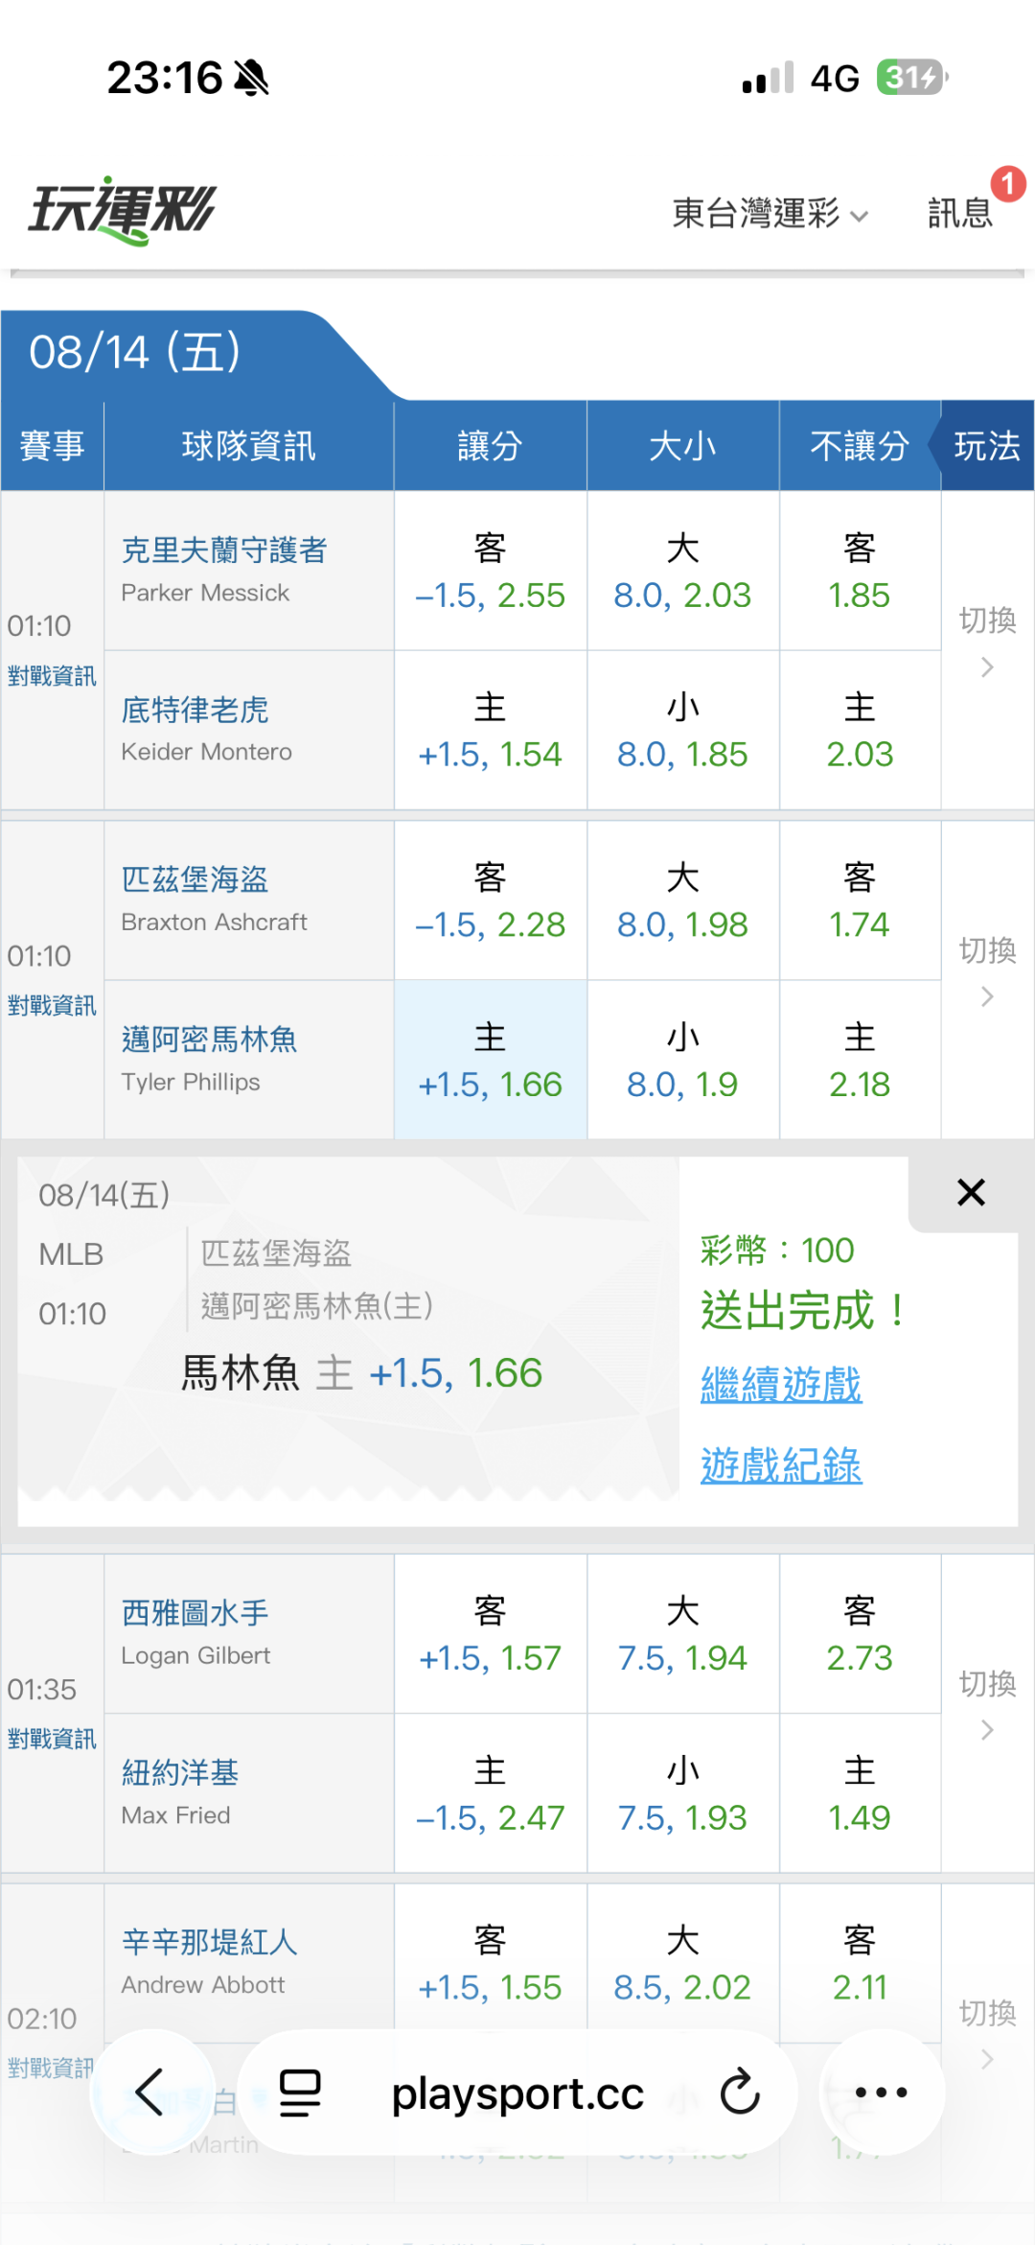Open the 東台灣運彩 dropdown
1035x2245 pixels.
pyautogui.click(x=770, y=213)
